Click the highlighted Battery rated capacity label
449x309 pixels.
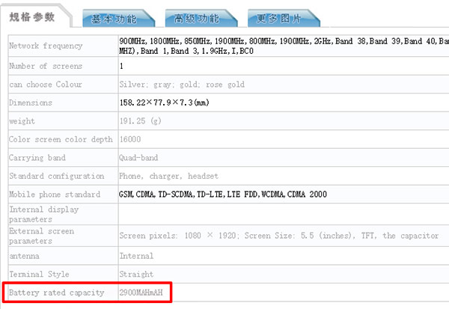click(x=56, y=293)
